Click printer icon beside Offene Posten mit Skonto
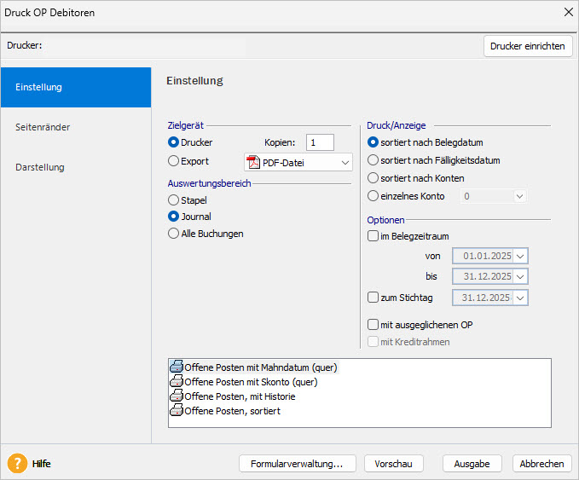 click(177, 381)
